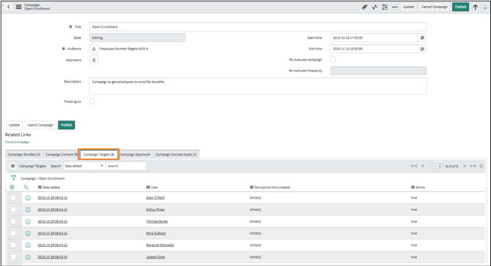The image size is (491, 266).
Task: Click the green Publish button in header
Action: point(460,7)
